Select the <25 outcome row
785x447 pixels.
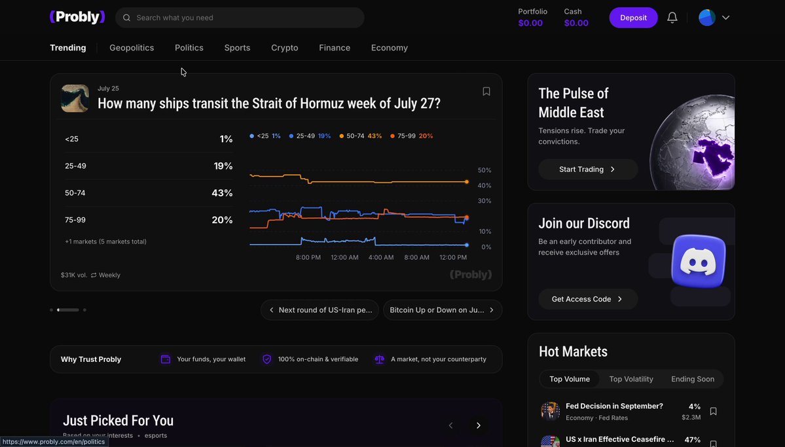[149, 139]
